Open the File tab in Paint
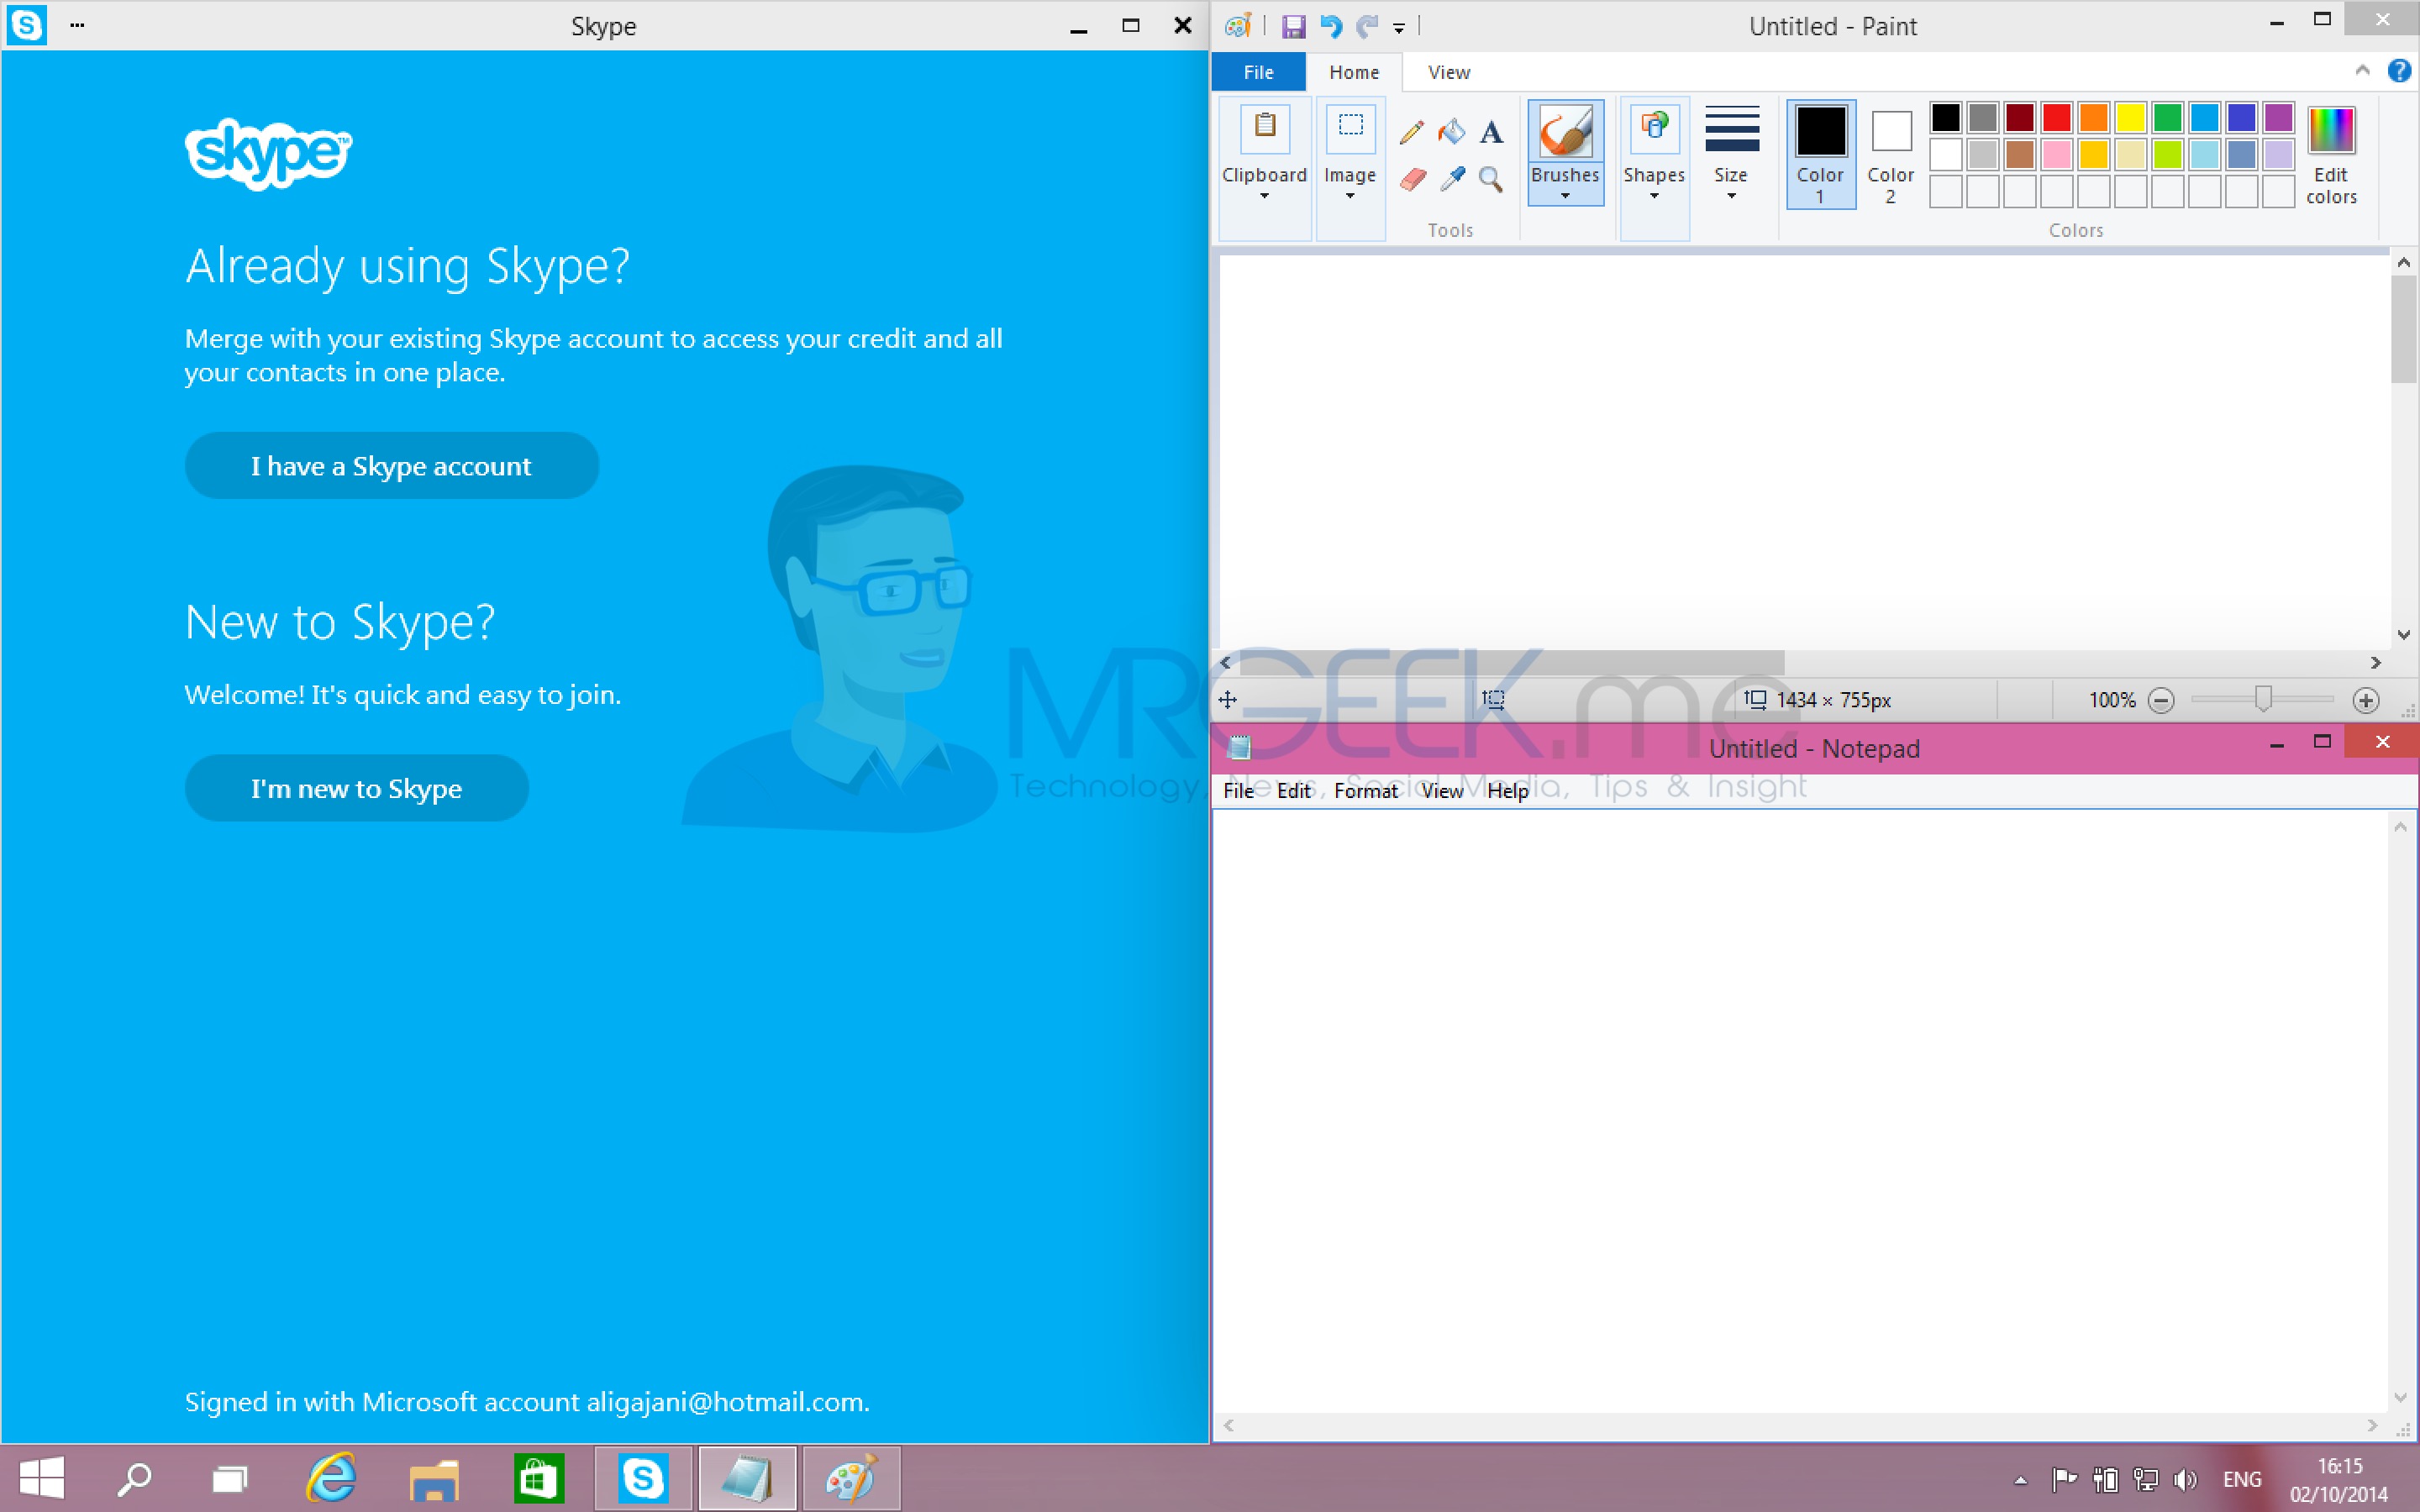 click(1258, 72)
